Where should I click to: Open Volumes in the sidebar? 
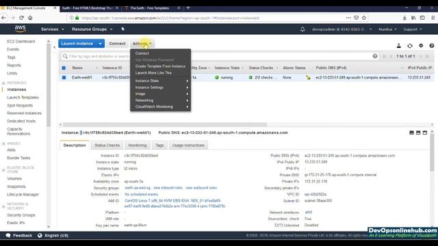tap(14, 178)
